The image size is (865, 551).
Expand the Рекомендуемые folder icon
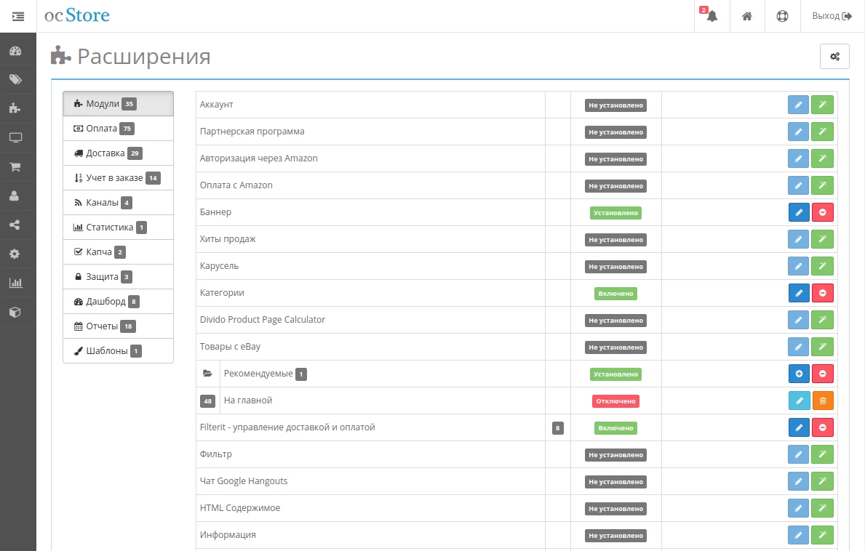[207, 374]
